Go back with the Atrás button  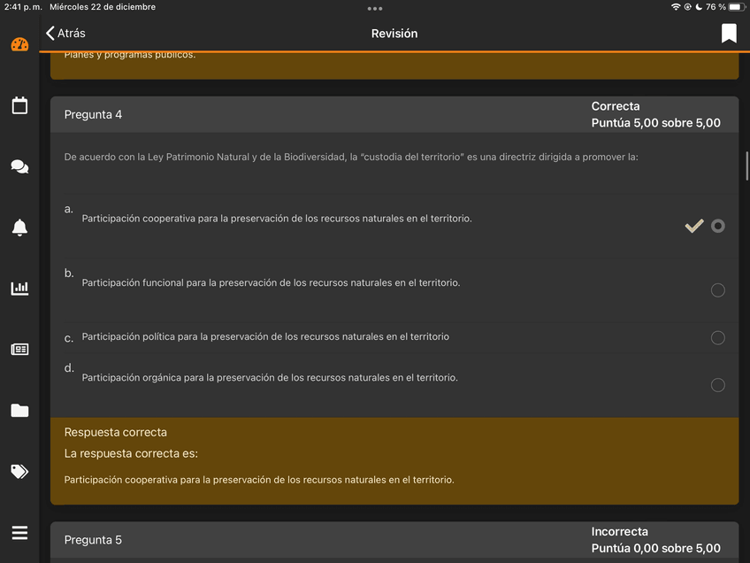click(65, 33)
